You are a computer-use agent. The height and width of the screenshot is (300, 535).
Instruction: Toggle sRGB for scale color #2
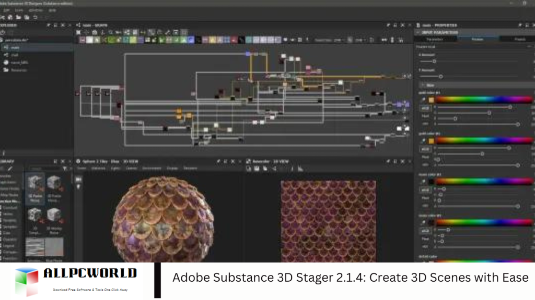425,231
